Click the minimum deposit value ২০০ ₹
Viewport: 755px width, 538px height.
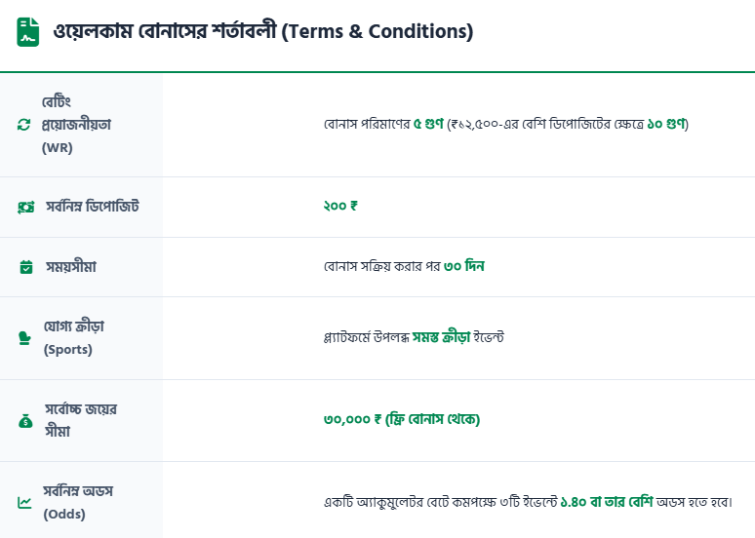click(340, 207)
